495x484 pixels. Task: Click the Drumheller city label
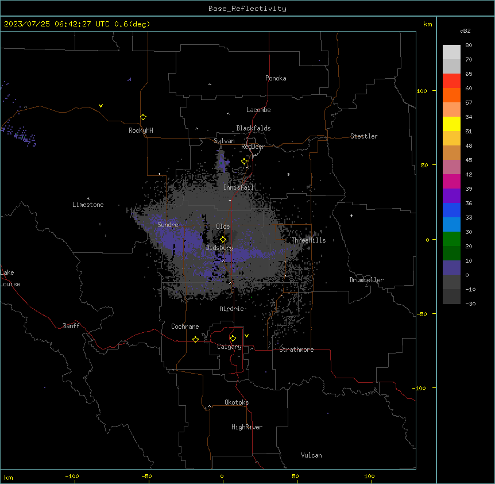pos(366,280)
